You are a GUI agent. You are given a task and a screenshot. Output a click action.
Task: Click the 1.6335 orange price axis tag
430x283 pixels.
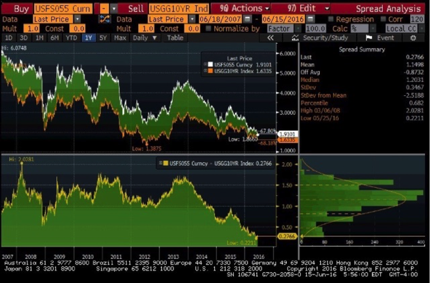(x=287, y=140)
